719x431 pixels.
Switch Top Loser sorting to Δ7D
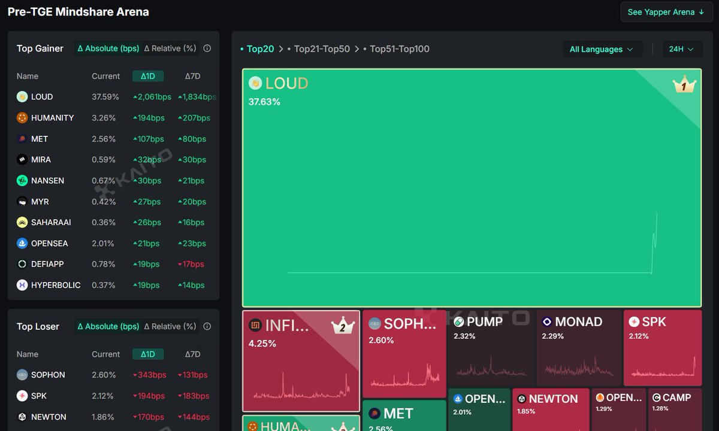[x=192, y=354]
